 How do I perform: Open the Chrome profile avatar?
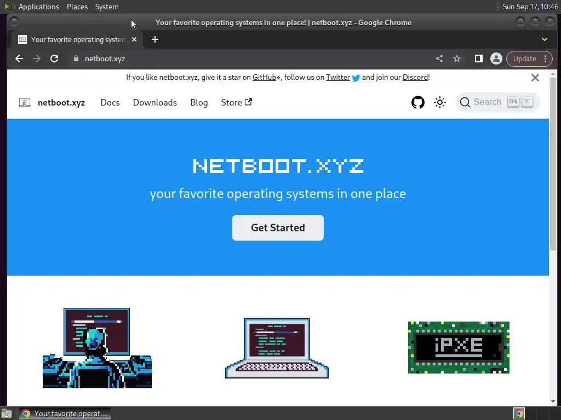pos(496,59)
